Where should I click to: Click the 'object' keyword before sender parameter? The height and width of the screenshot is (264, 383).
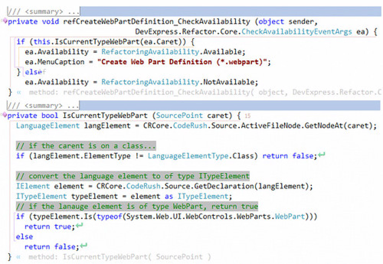(x=271, y=22)
